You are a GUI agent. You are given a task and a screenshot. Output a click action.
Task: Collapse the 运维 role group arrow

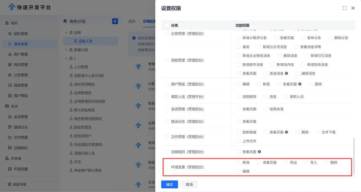[66, 32]
